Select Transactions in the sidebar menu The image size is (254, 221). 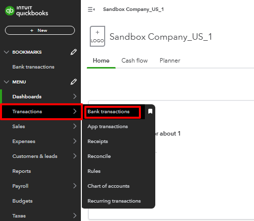27,111
